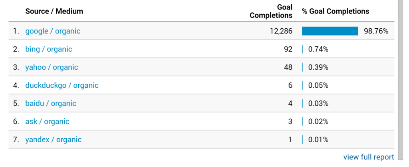Click the baidu / organic link
The height and width of the screenshot is (167, 409).
[51, 104]
